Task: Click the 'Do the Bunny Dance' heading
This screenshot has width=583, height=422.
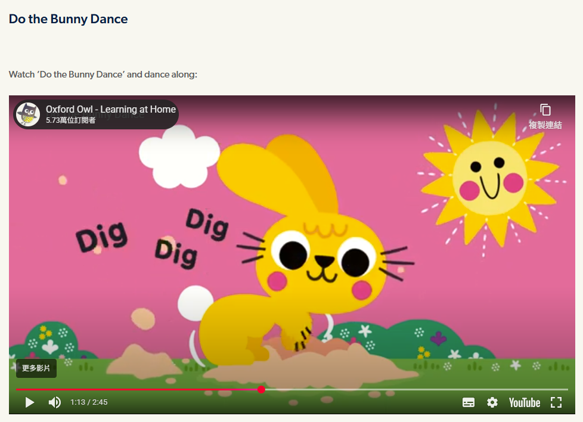Action: tap(68, 19)
